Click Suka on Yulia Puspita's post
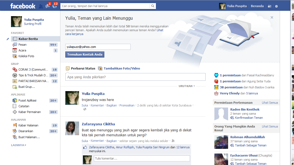This screenshot has width=294, height=165. [x=85, y=105]
